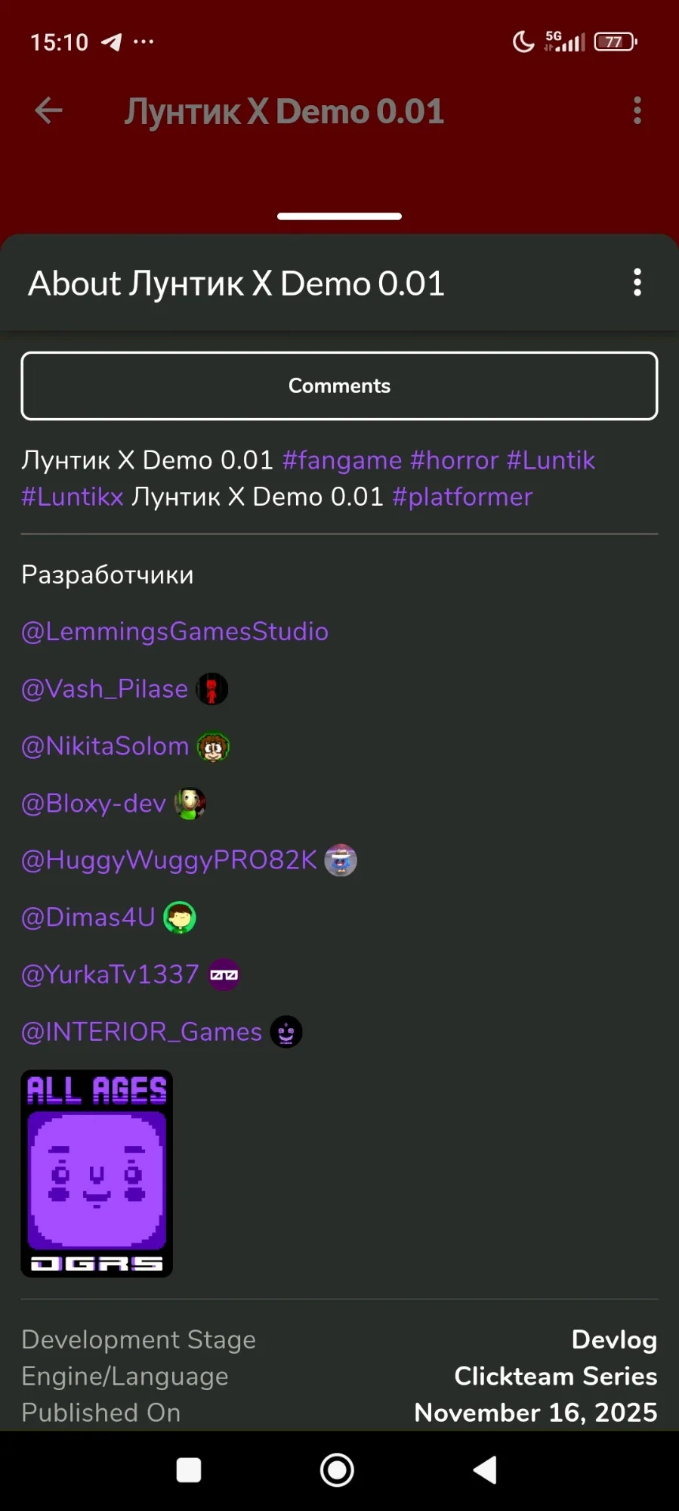Image resolution: width=679 pixels, height=1511 pixels.
Task: Tap the Android home button
Action: click(x=337, y=1470)
